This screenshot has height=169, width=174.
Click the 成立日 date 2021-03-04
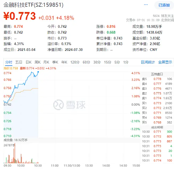[26, 50]
